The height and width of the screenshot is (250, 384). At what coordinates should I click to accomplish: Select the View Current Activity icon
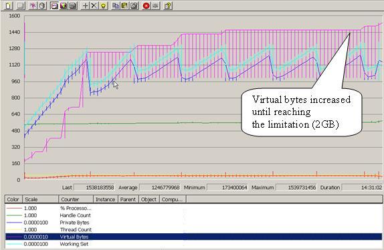pyautogui.click(x=33, y=5)
